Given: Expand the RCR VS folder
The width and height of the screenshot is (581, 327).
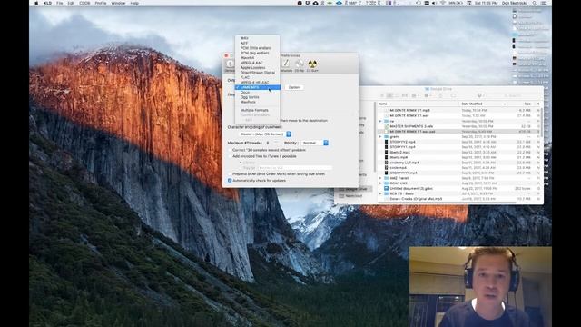Looking at the screenshot, I should (x=380, y=193).
